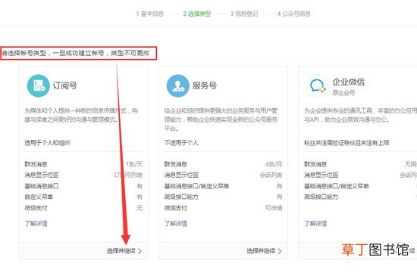This screenshot has width=417, height=276.
Task: Click 适用于个人和组织 text
Action: click(x=47, y=143)
